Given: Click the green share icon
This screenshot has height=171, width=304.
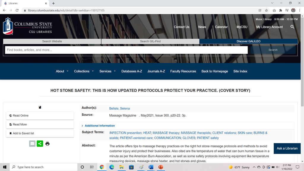Looking at the screenshot, I should click(40, 144).
